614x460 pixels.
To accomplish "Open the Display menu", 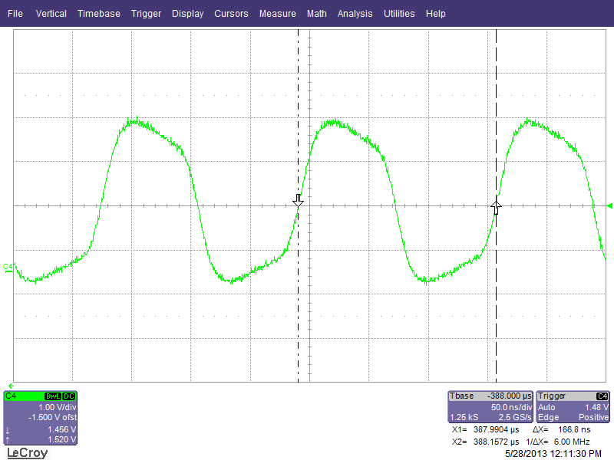I will [x=187, y=14].
